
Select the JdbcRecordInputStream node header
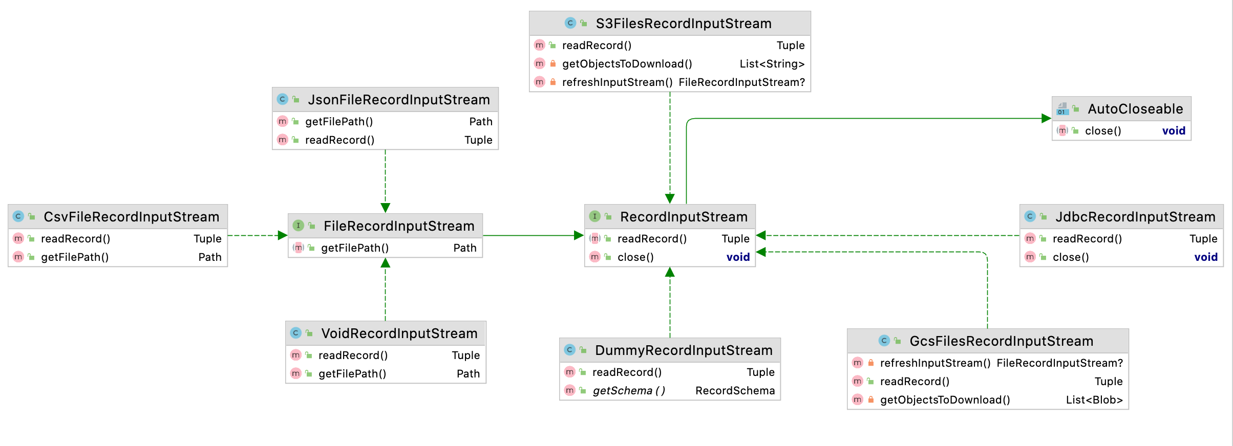click(x=1121, y=216)
